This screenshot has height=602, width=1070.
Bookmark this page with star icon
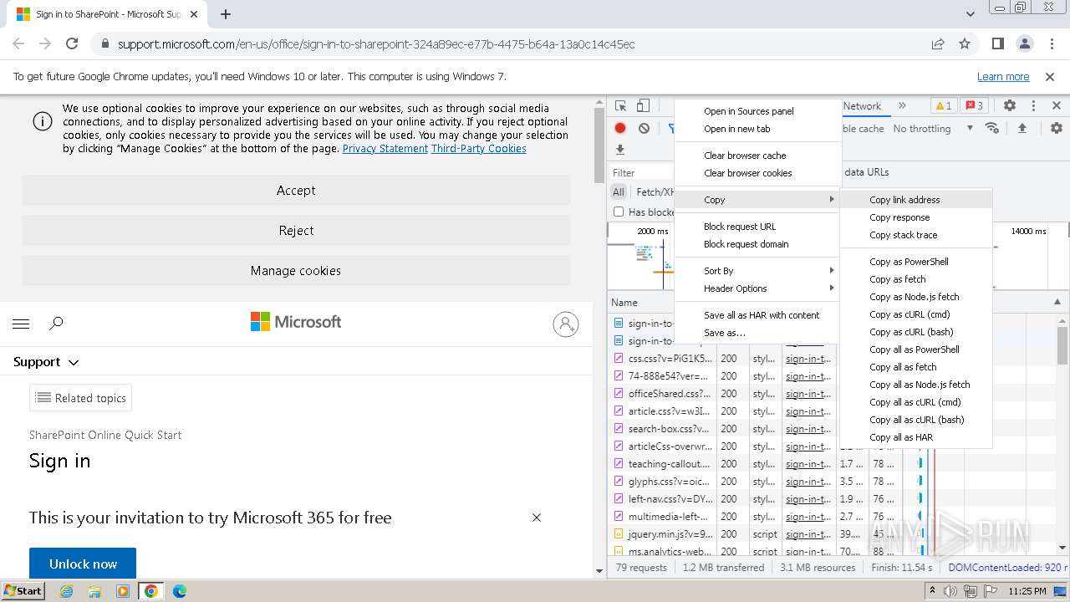click(965, 43)
